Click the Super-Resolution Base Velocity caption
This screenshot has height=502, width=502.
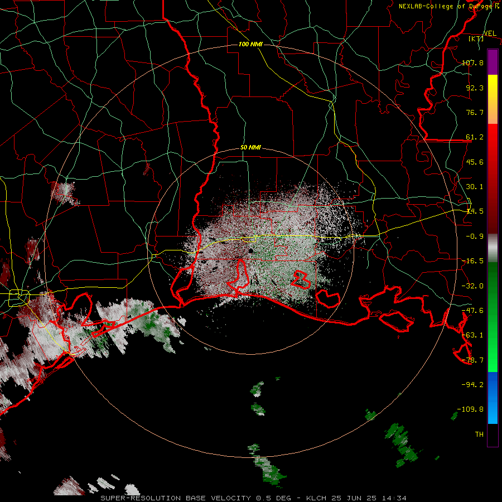click(254, 498)
